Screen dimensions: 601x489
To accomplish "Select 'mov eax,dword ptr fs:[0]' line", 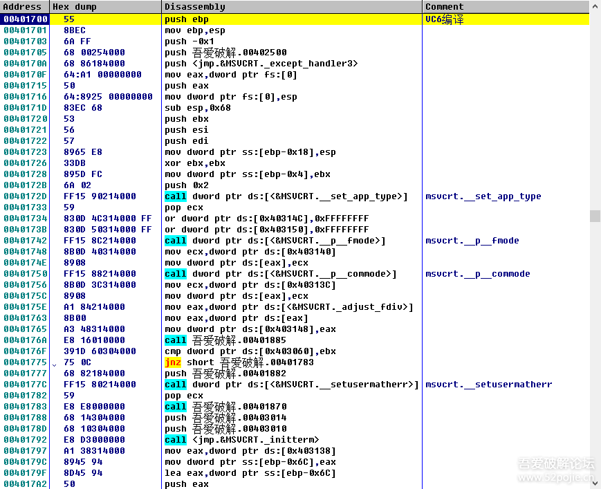I will click(231, 75).
